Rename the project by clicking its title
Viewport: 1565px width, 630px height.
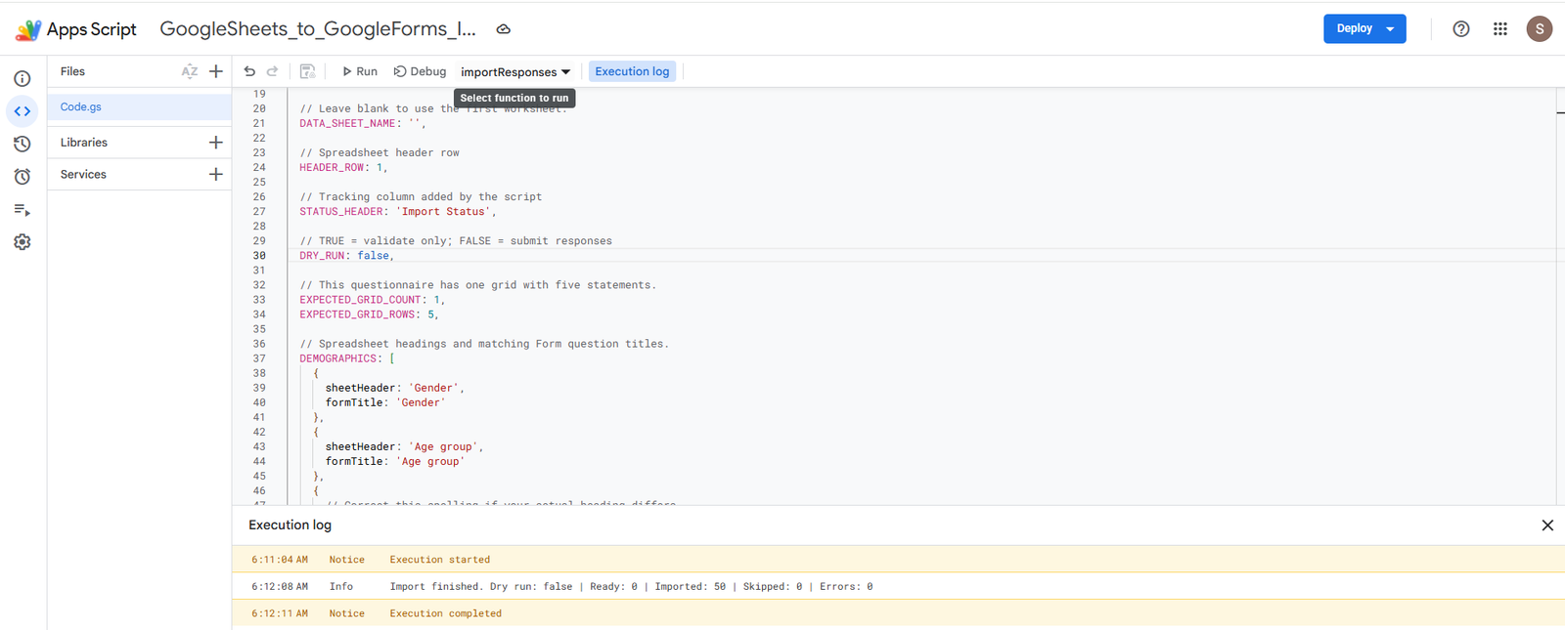click(318, 29)
